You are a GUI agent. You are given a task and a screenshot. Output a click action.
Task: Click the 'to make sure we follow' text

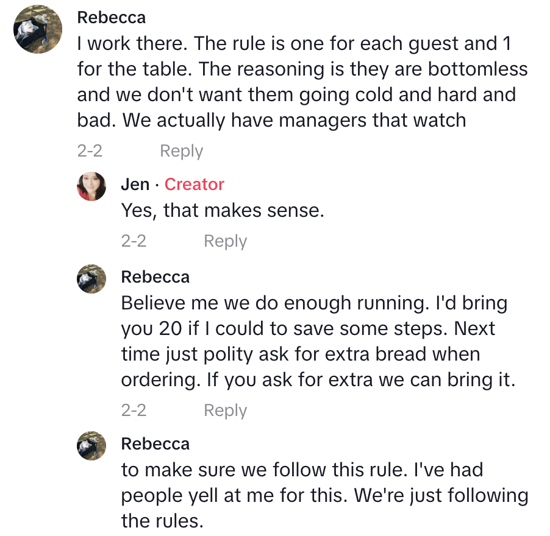[323, 495]
